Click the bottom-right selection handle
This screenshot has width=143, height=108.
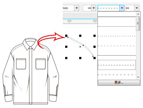coord(95,58)
